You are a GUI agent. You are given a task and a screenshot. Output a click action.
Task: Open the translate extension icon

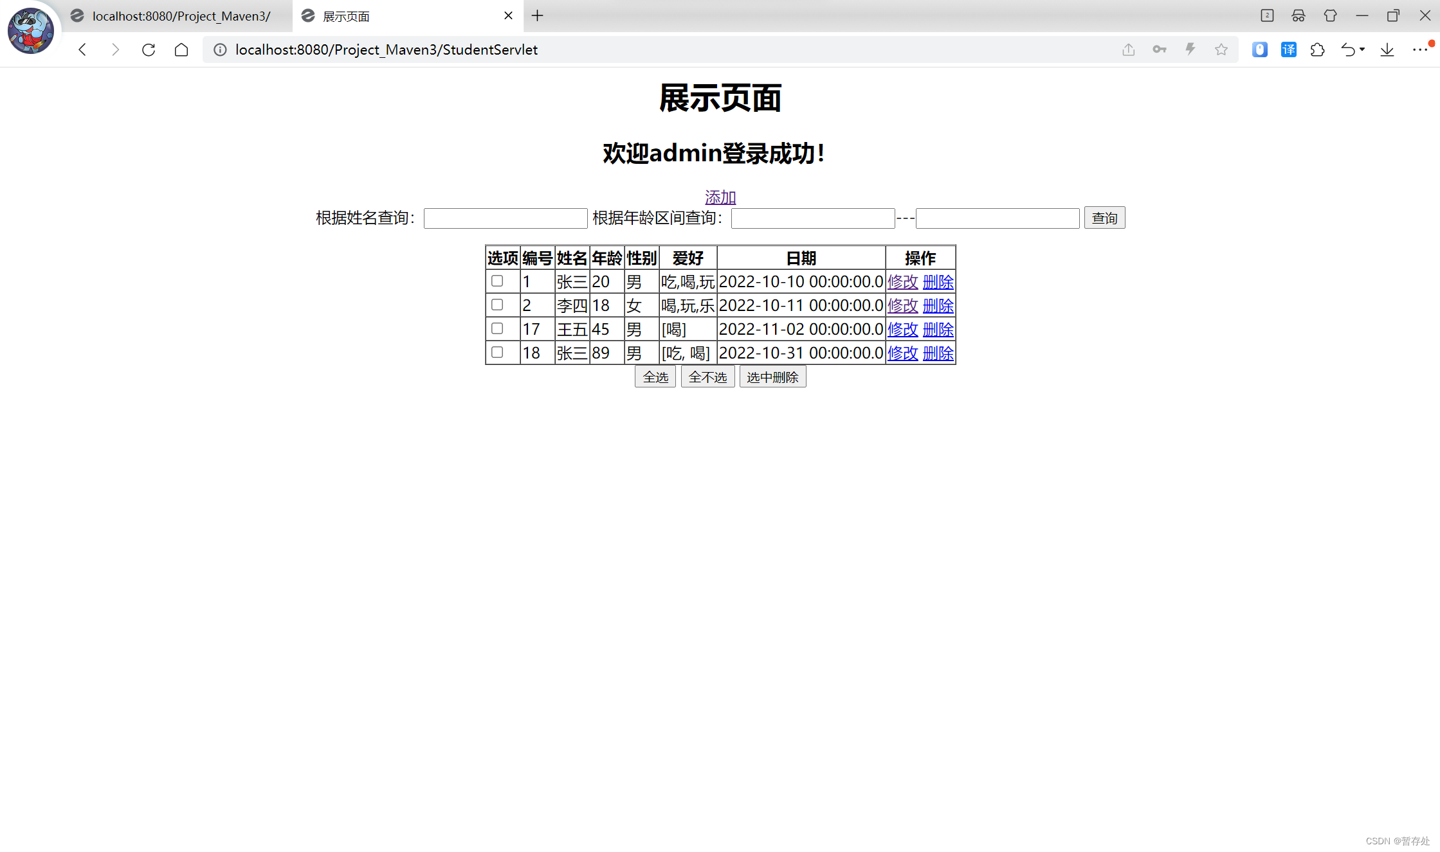pos(1289,49)
